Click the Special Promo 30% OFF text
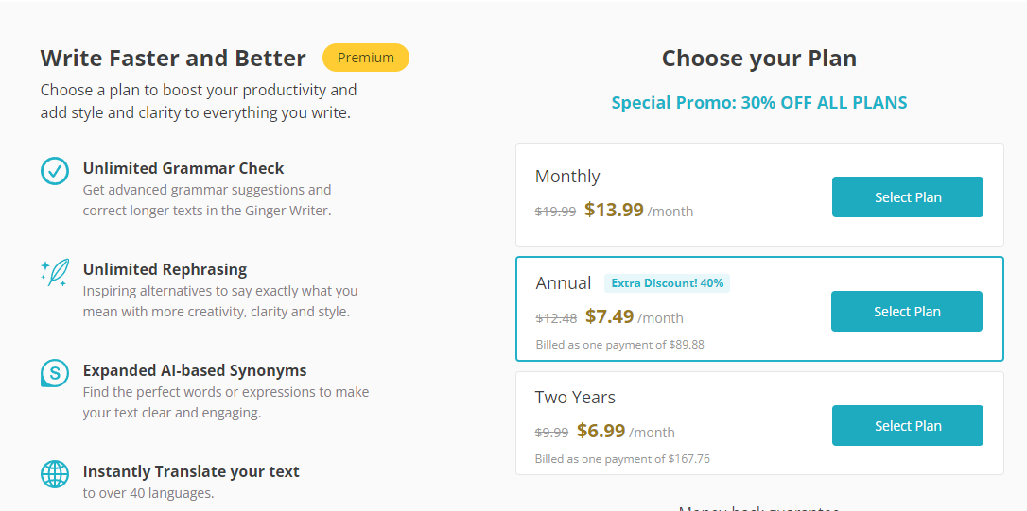 758,103
